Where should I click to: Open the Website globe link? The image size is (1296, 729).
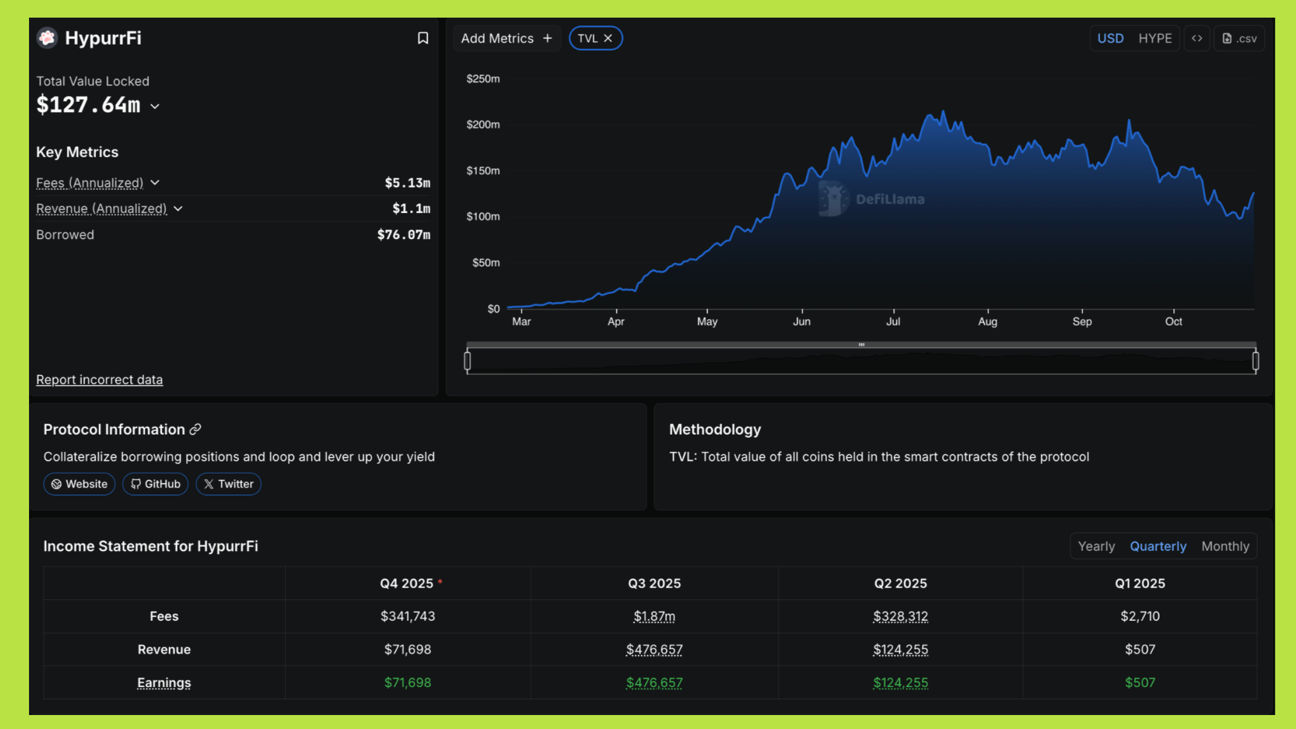pyautogui.click(x=79, y=484)
